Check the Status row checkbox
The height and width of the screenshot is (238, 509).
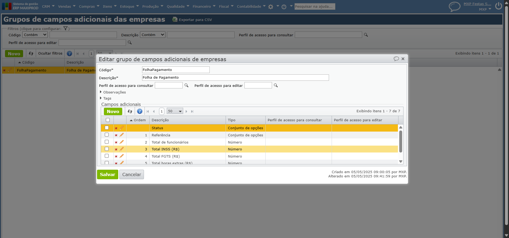pyautogui.click(x=107, y=128)
